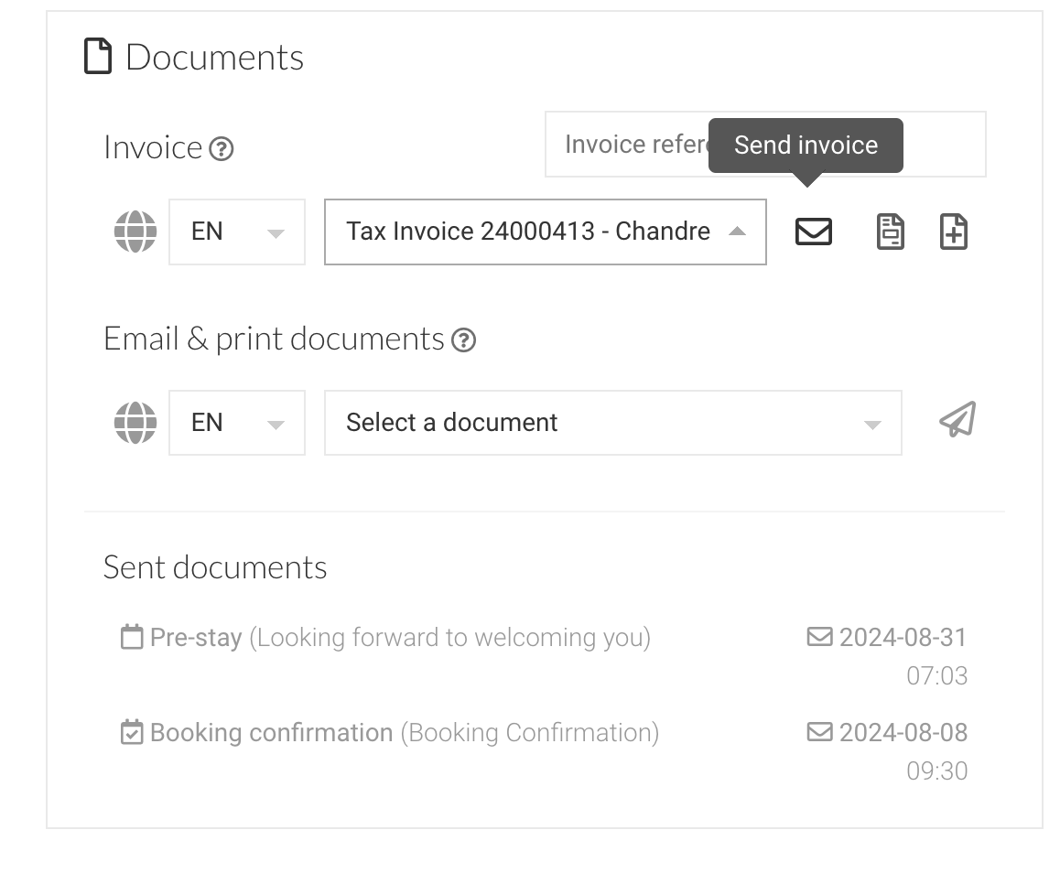Click envelope icon next to 2024-08-31
The height and width of the screenshot is (873, 1060).
pos(819,637)
